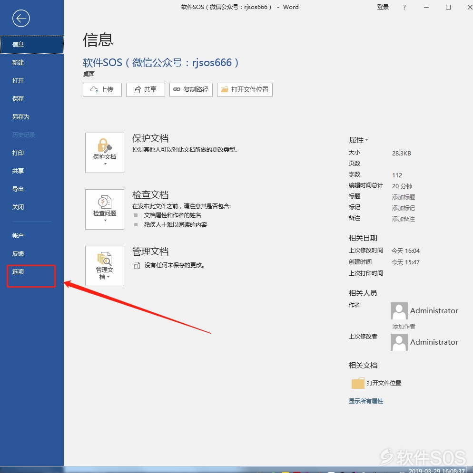The width and height of the screenshot is (473, 473).
Task: Select 导出 in the sidebar
Action: pos(32,189)
